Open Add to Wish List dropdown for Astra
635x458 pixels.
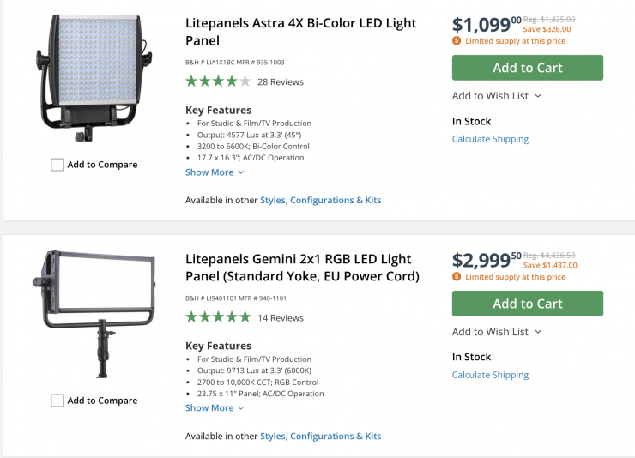coord(497,96)
